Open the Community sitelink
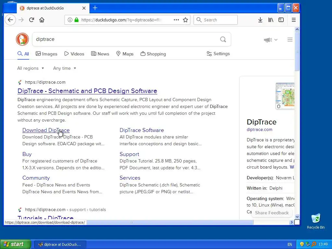The image size is (332, 249). tap(36, 178)
